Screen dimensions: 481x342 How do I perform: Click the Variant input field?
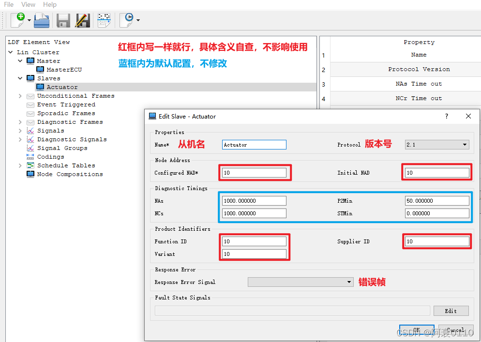click(254, 254)
